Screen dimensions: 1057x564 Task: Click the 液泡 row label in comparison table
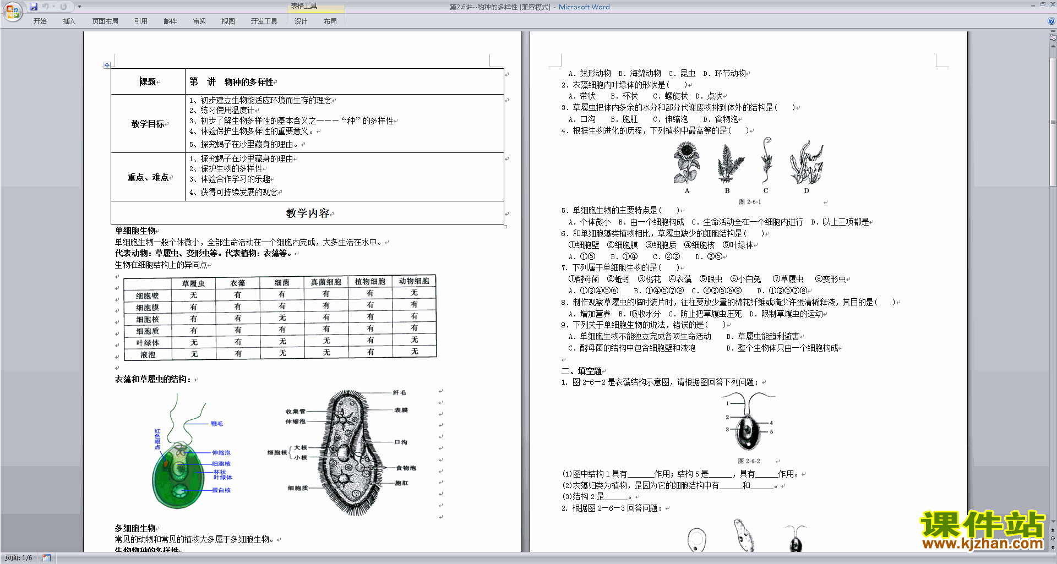point(148,355)
